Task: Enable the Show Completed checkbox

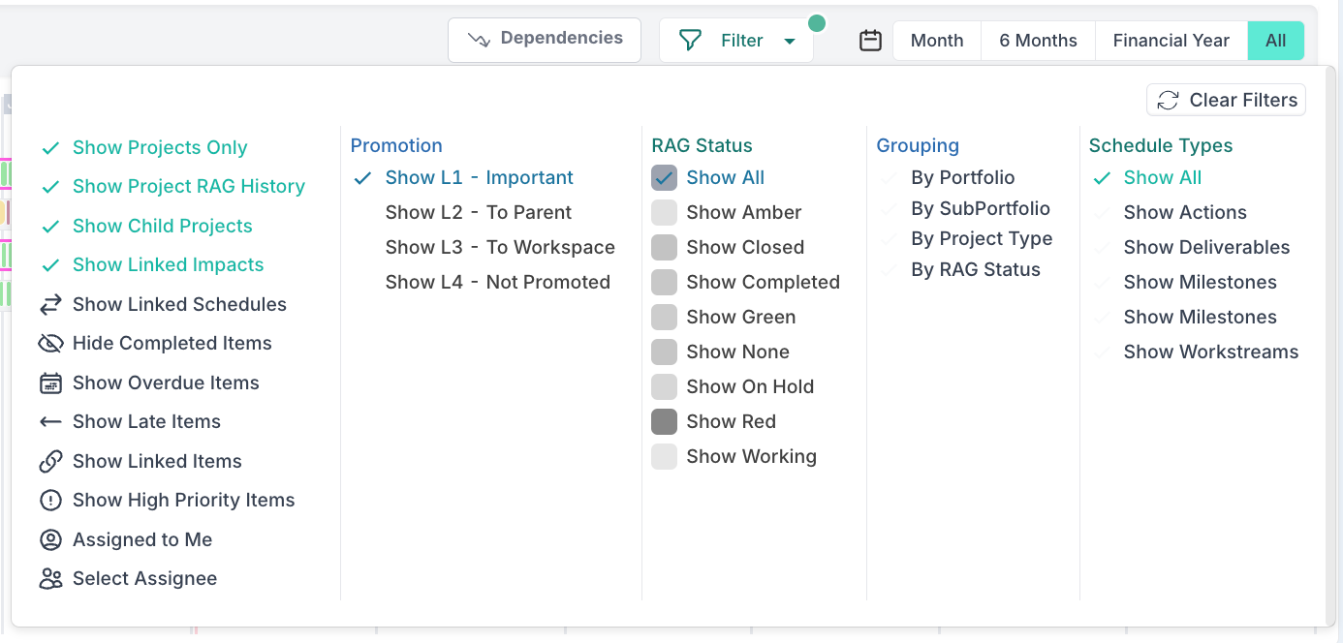Action: coord(664,283)
